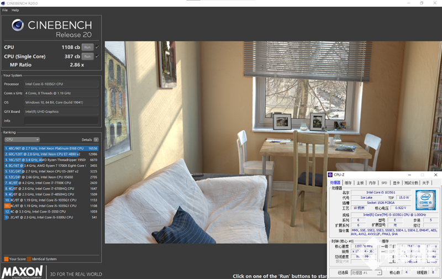Click the 1197.76 MHz core speed value
The image size is (442, 279).
click(364, 246)
